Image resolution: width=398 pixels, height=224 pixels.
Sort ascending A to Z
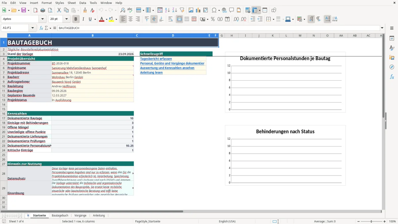pos(167,10)
